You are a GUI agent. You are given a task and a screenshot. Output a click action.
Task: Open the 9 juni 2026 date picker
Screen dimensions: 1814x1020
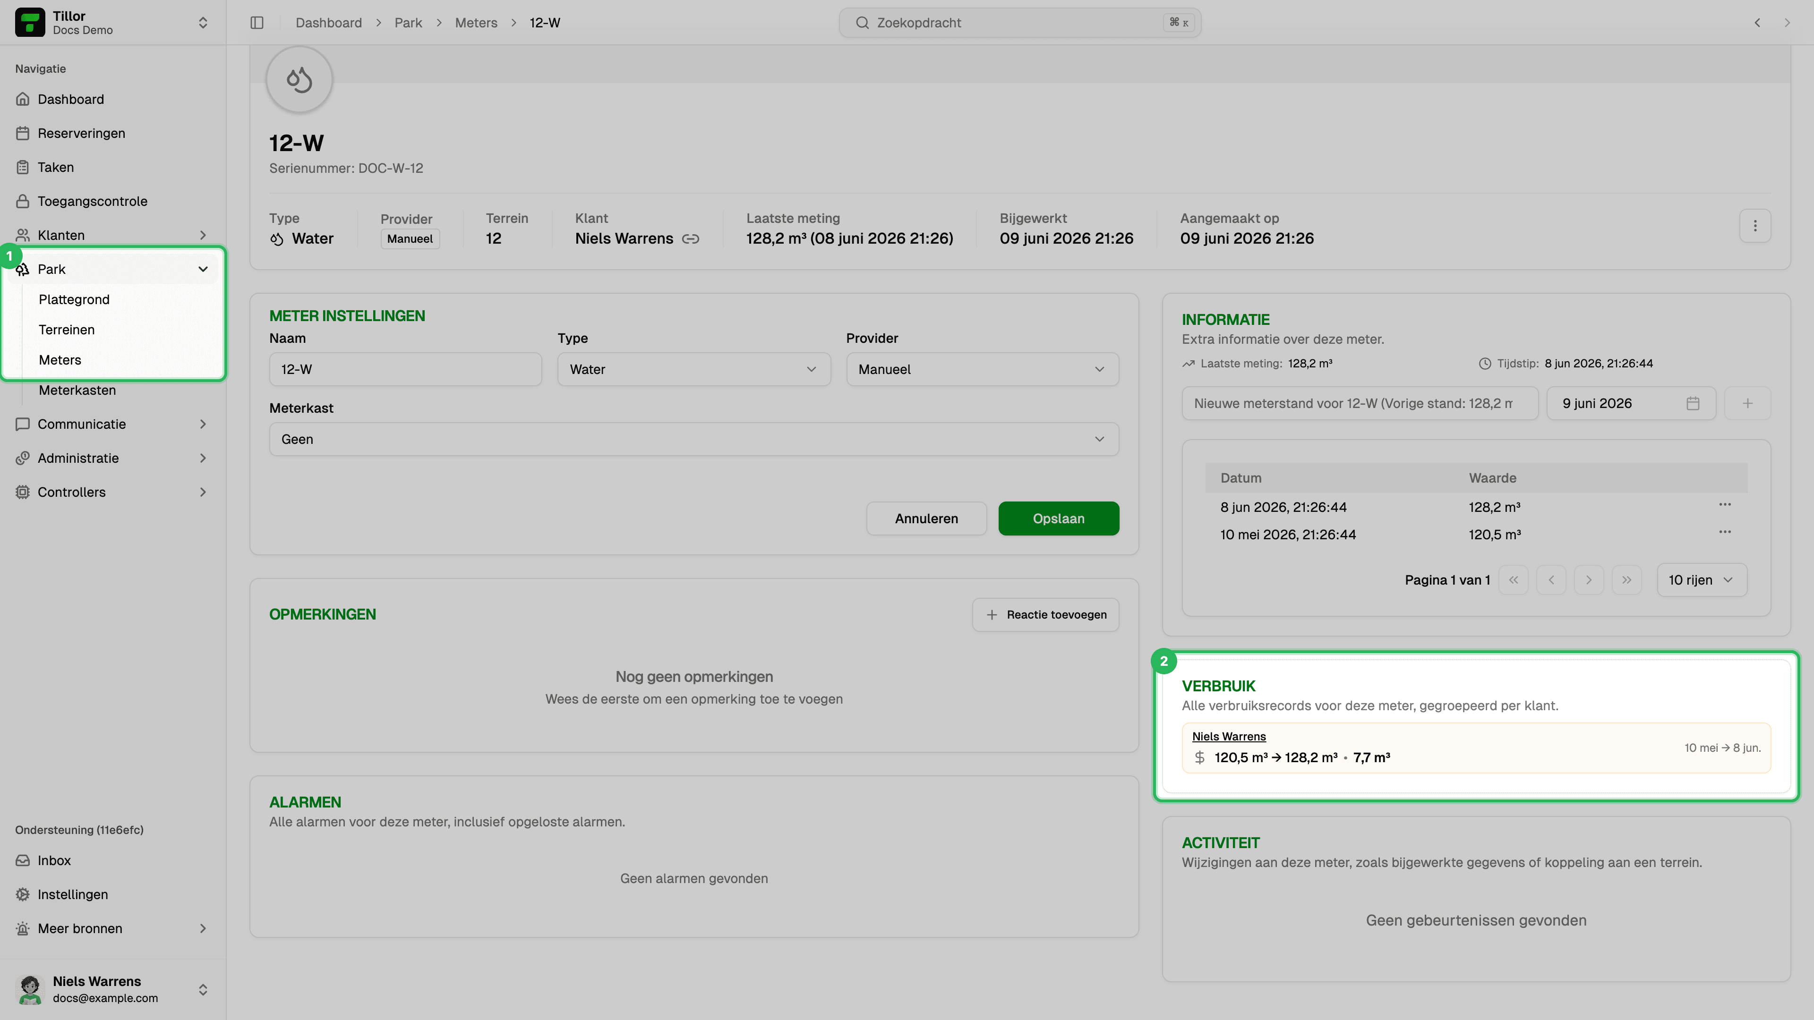point(1631,403)
